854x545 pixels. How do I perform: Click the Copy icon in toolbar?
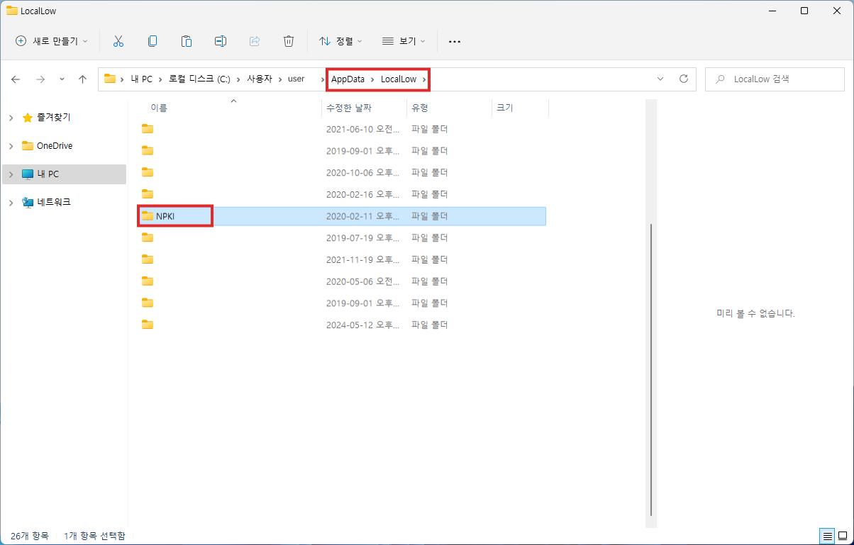pyautogui.click(x=152, y=41)
